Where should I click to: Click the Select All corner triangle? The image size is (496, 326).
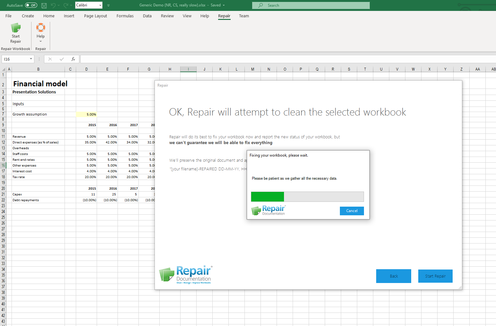click(4, 69)
